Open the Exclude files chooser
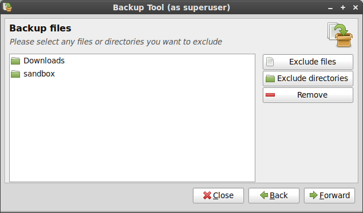Screen dimensions: 363x213 coord(308,62)
